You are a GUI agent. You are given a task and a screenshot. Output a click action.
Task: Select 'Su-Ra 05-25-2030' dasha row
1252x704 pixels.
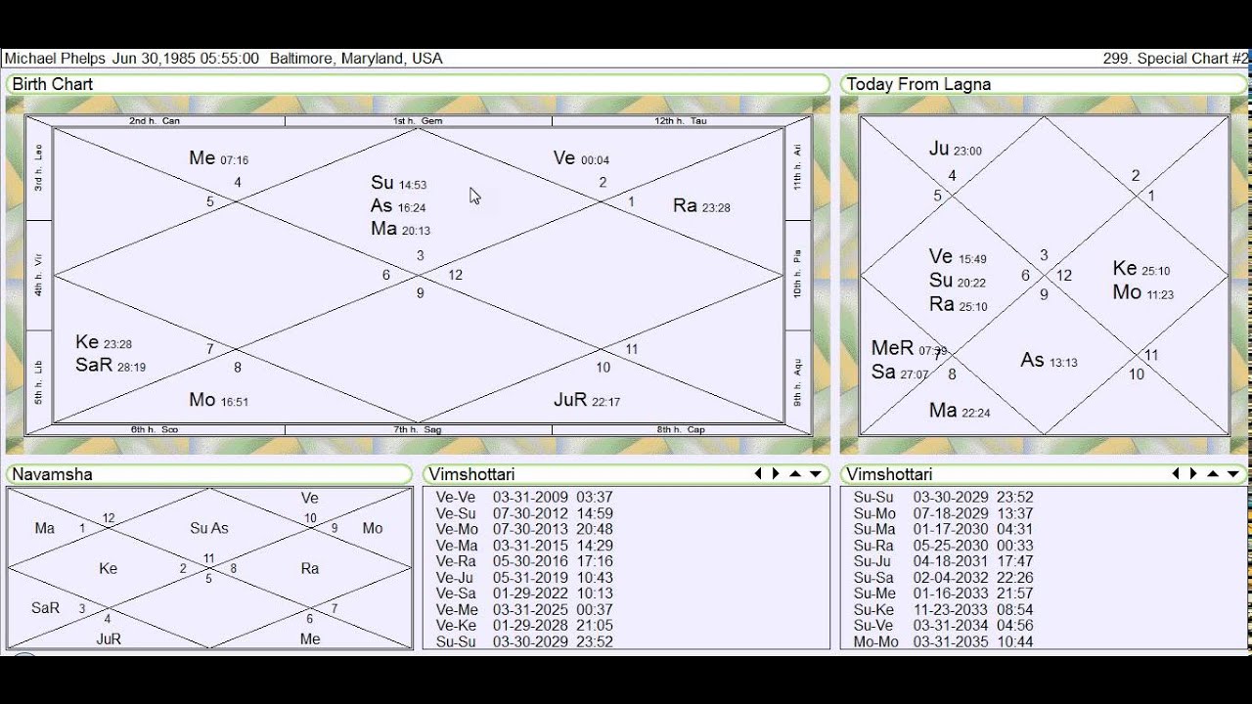944,546
